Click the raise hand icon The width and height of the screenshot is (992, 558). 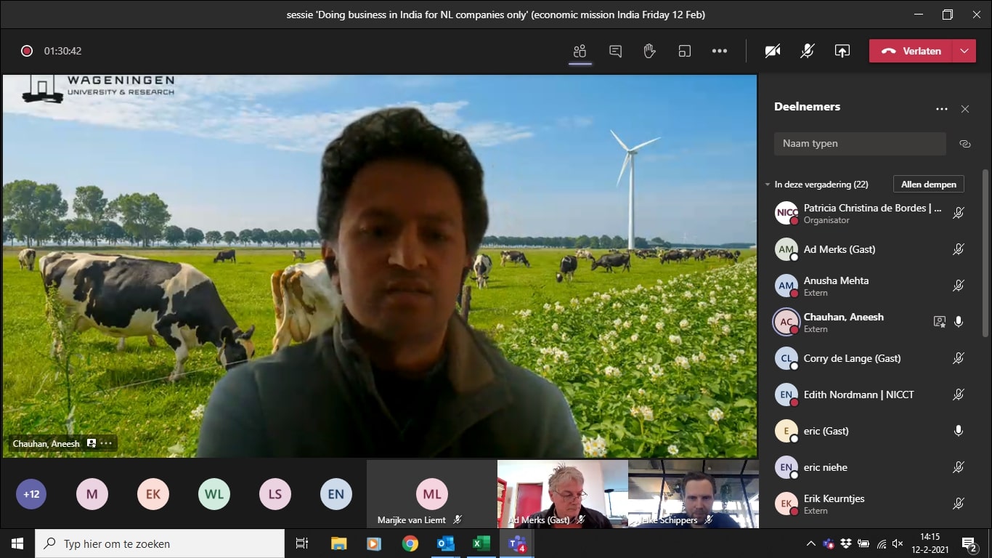click(x=649, y=51)
